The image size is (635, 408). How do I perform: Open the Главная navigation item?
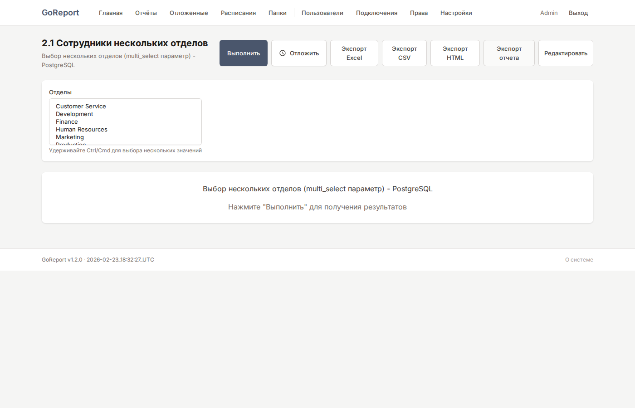pyautogui.click(x=111, y=13)
